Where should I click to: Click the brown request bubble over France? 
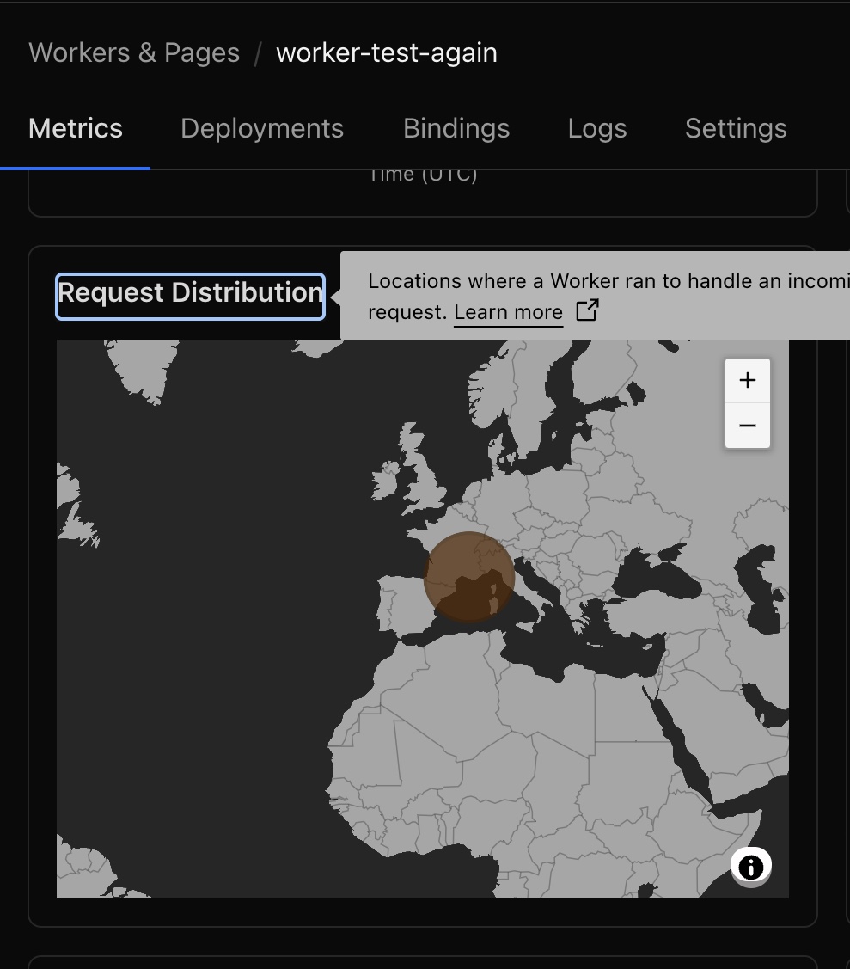pos(469,577)
